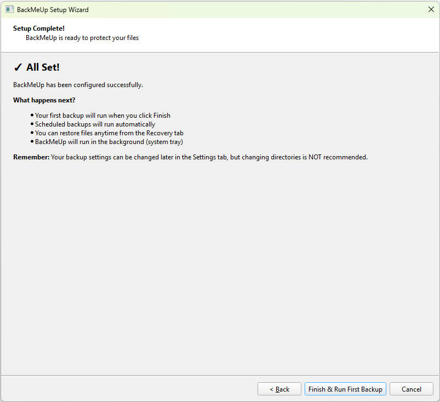Click the "Setup Complete!" header text
Image resolution: width=440 pixels, height=402 pixels.
[39, 28]
